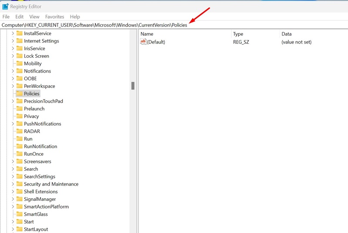Viewport: 348px width, 233px height.
Task: Open the File menu
Action: click(x=6, y=17)
